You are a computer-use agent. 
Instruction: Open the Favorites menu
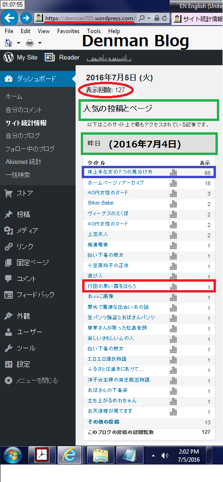click(68, 31)
